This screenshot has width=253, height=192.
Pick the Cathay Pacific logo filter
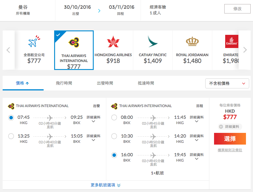tap(153, 42)
